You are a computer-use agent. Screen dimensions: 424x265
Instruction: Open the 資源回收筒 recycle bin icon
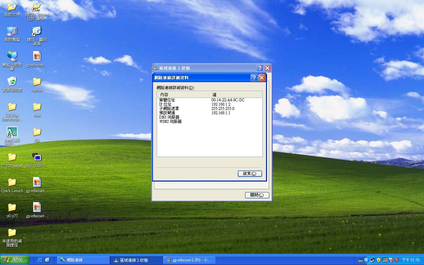click(12, 81)
